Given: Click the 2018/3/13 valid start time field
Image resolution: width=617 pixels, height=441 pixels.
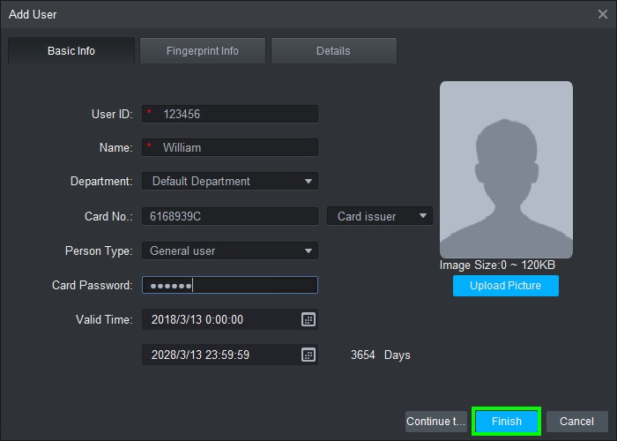Looking at the screenshot, I should click(x=220, y=319).
